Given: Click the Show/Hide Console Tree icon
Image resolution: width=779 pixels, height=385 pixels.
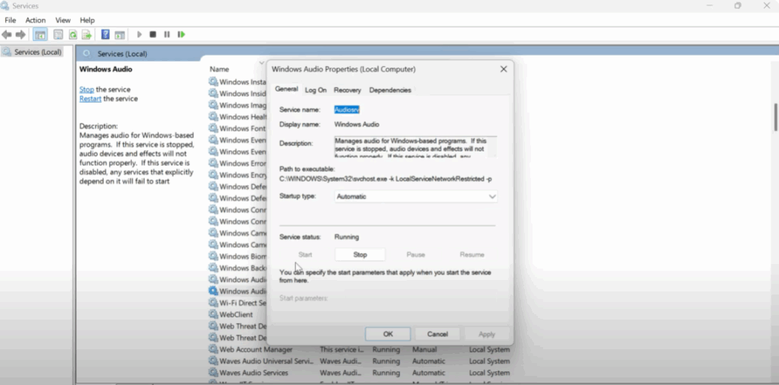Looking at the screenshot, I should click(40, 34).
